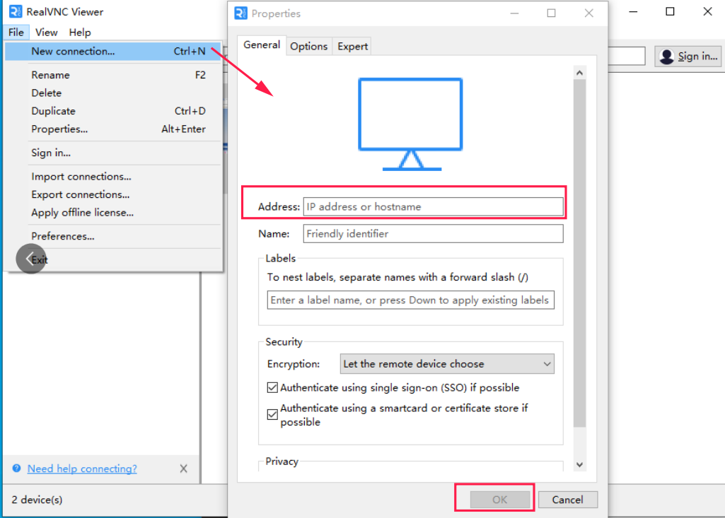Screen dimensions: 725x518
Task: Open the Help menu
Action: pos(80,33)
